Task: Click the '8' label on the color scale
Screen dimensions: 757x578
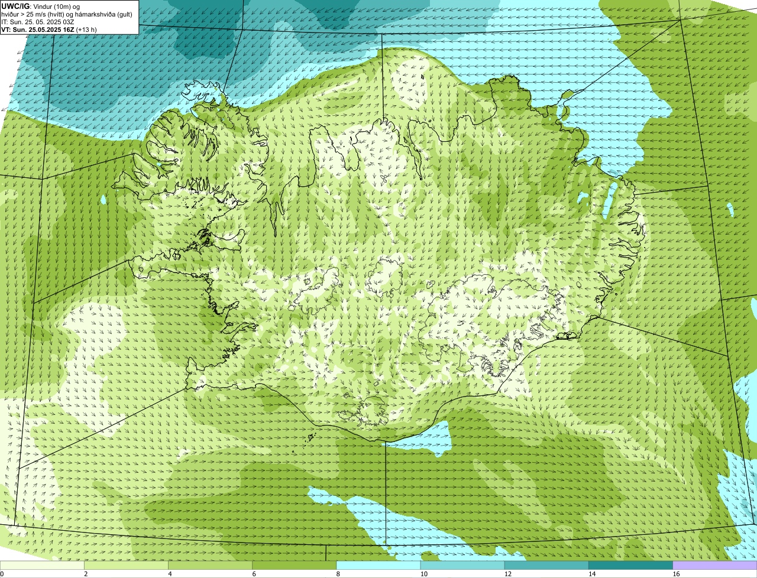Action: click(x=338, y=574)
